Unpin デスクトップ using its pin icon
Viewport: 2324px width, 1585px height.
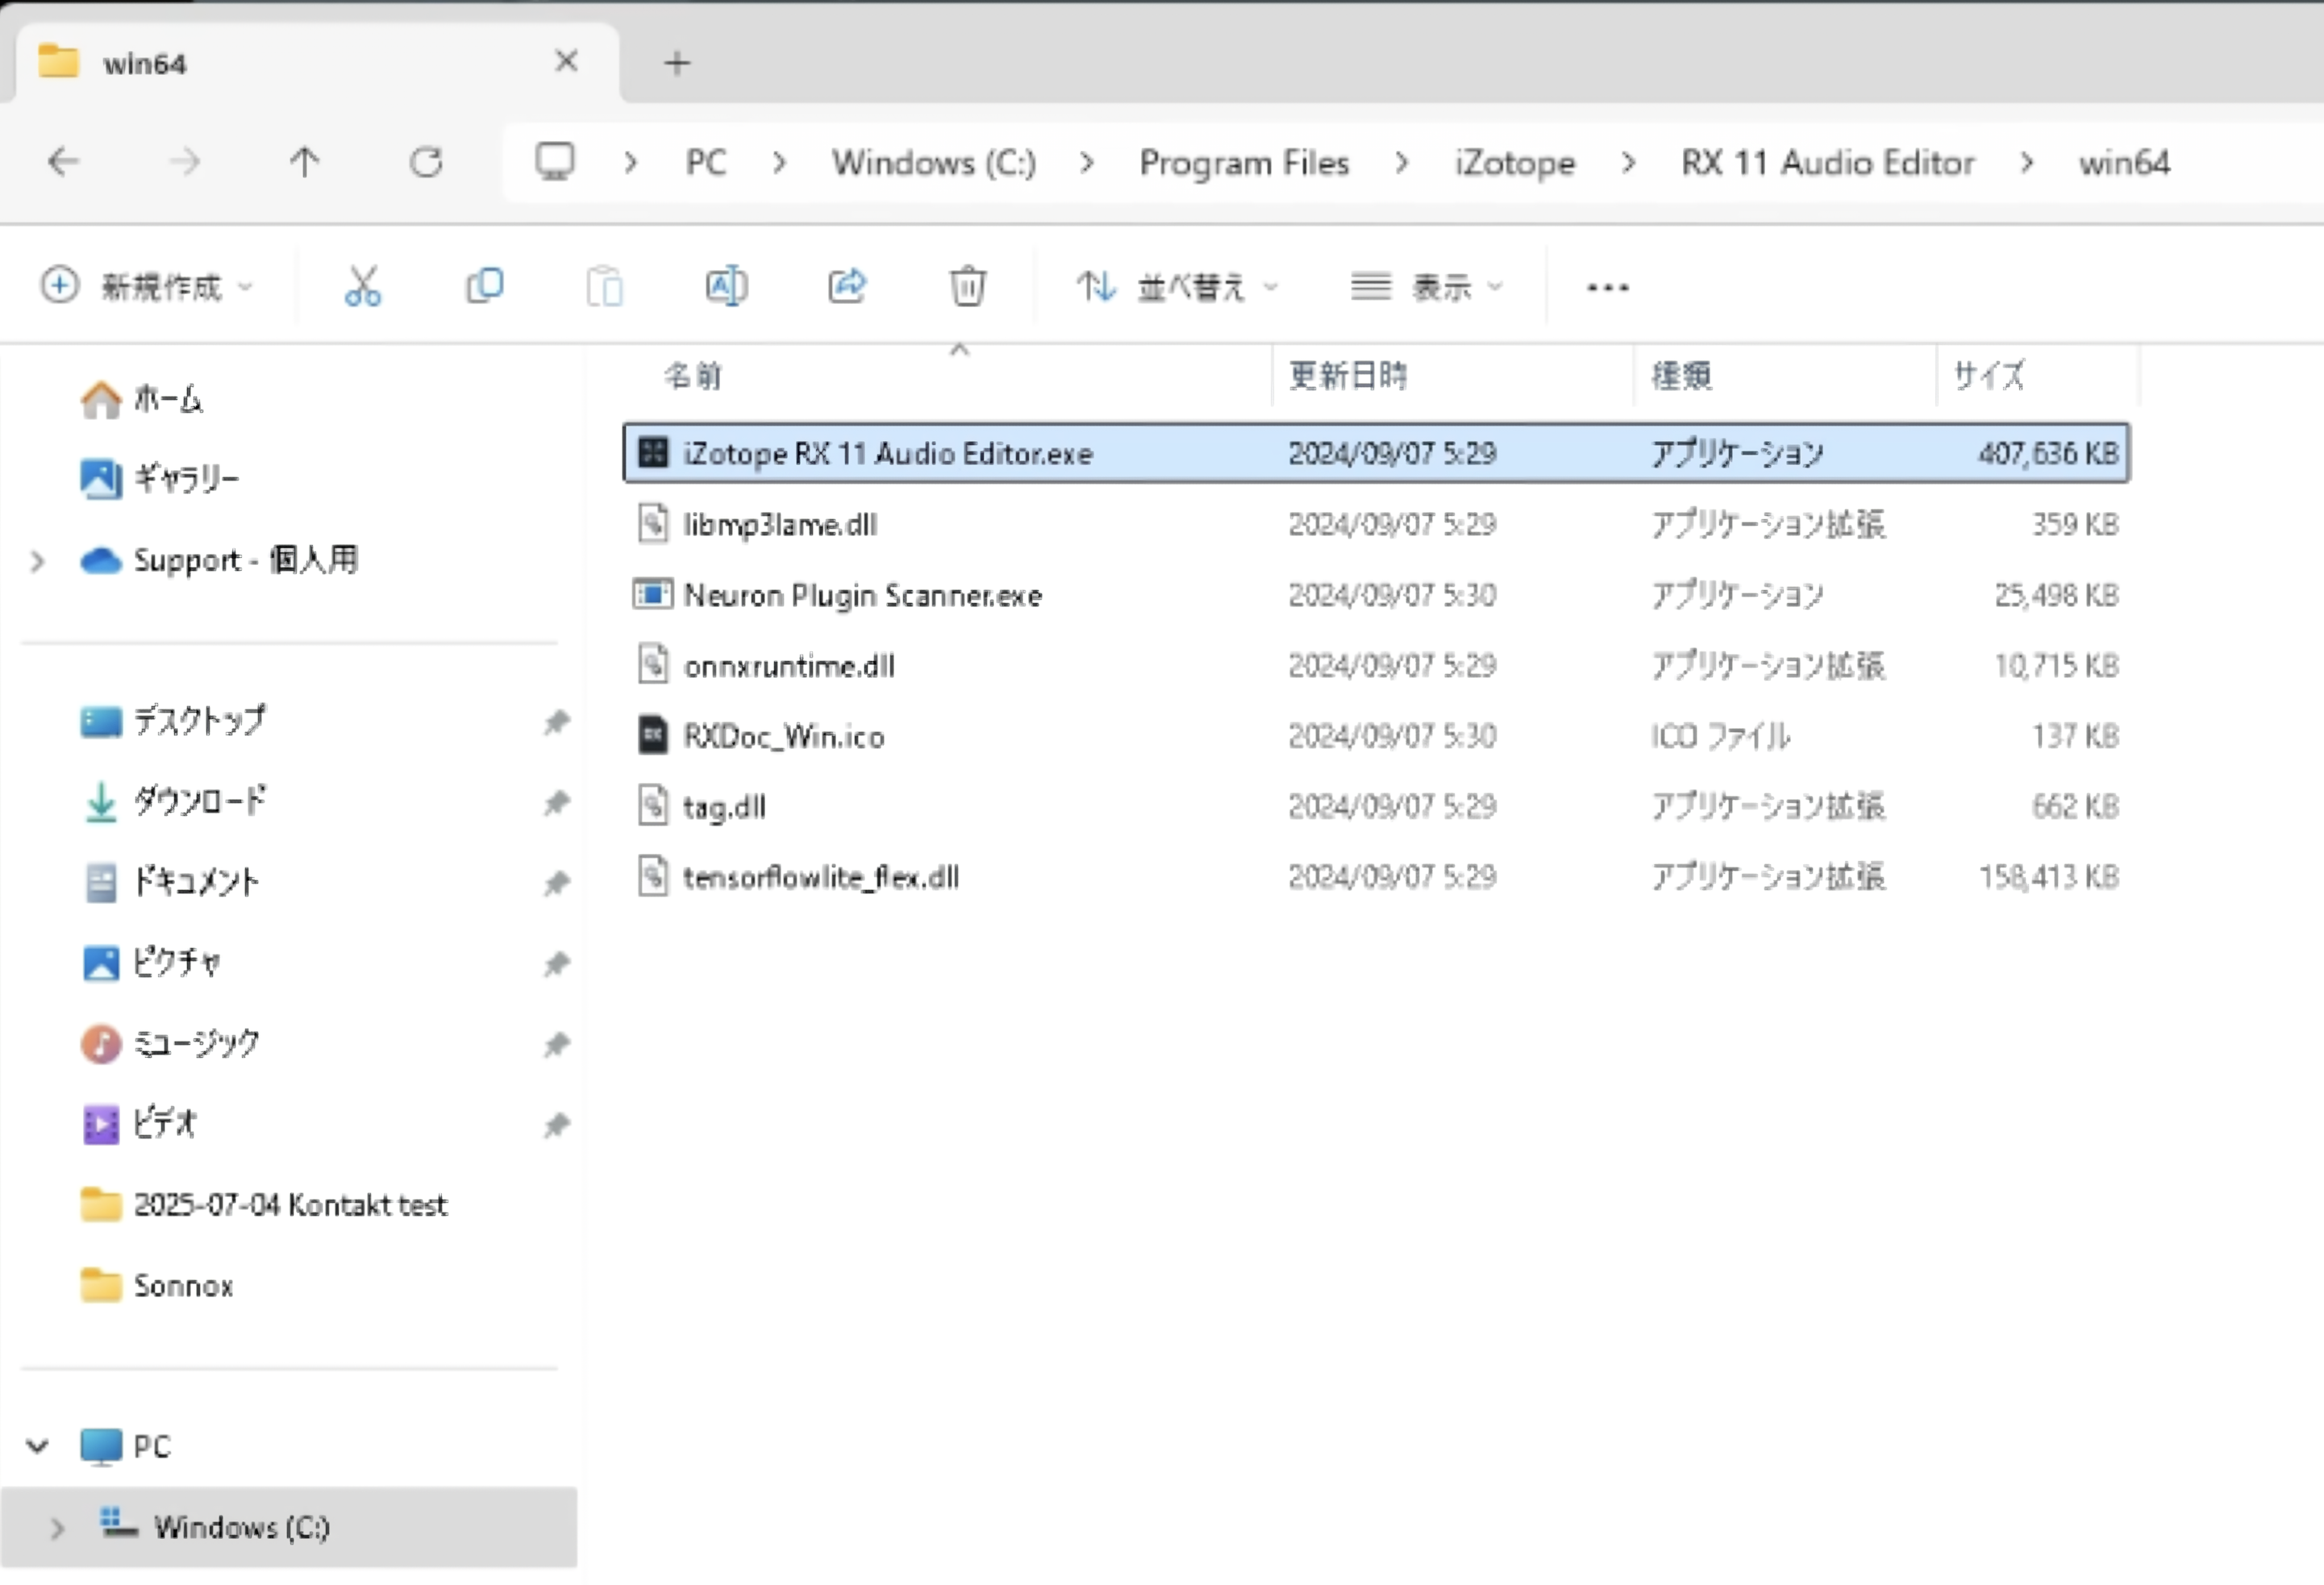pos(556,722)
